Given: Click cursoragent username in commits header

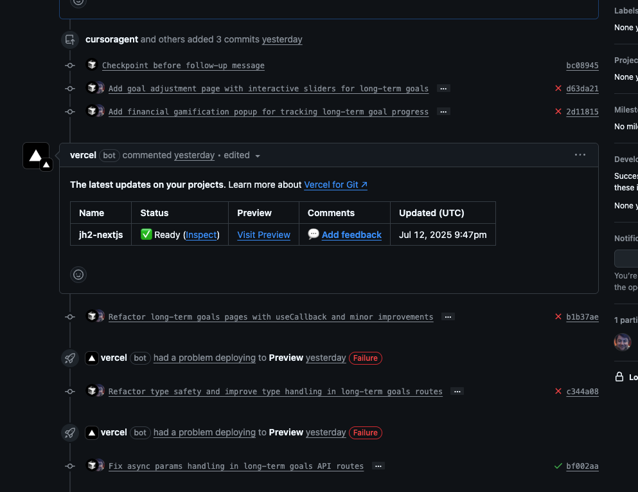Looking at the screenshot, I should point(112,39).
